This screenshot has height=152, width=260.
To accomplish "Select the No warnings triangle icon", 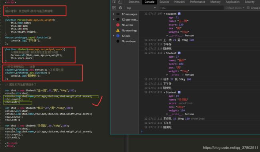I will tap(118, 30).
